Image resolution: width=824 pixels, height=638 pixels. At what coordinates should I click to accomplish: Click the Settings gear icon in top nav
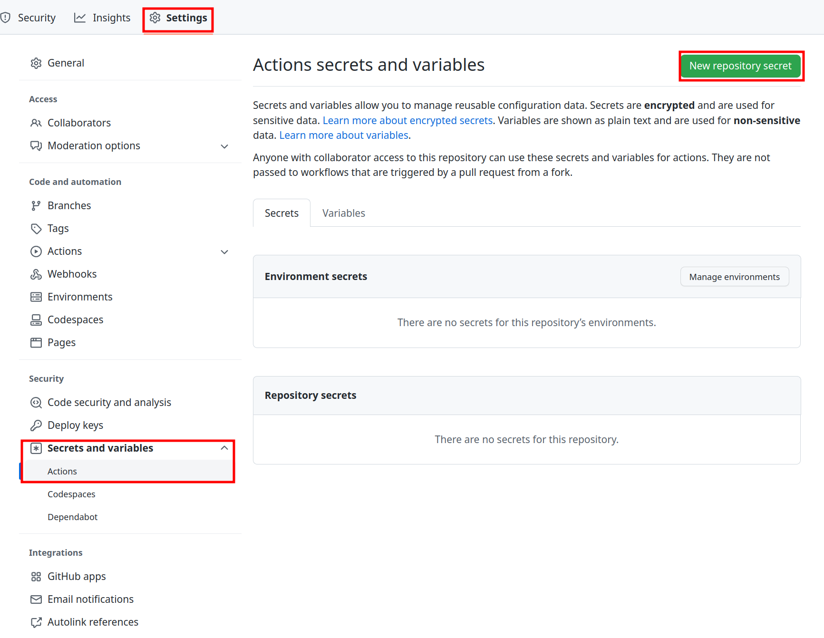pos(155,18)
